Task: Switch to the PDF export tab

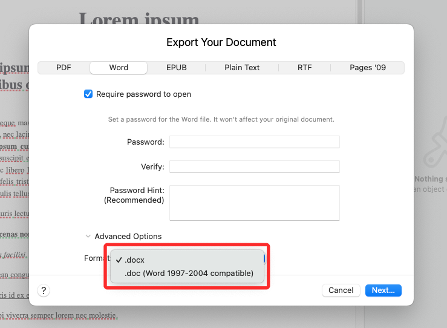Action: (64, 68)
